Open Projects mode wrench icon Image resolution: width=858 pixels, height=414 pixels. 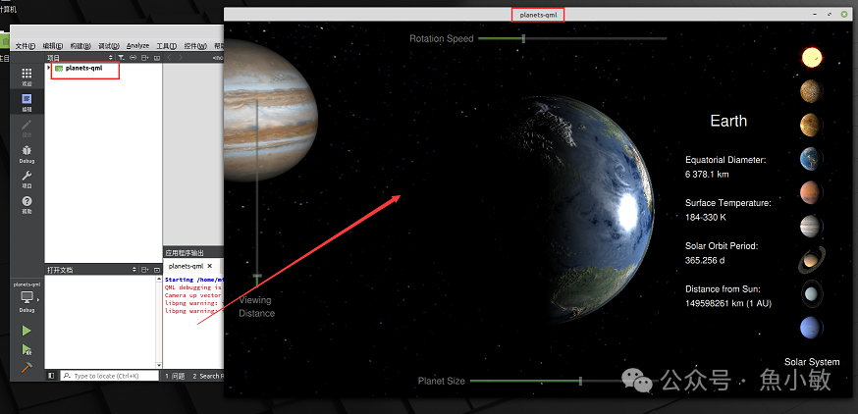click(x=27, y=178)
